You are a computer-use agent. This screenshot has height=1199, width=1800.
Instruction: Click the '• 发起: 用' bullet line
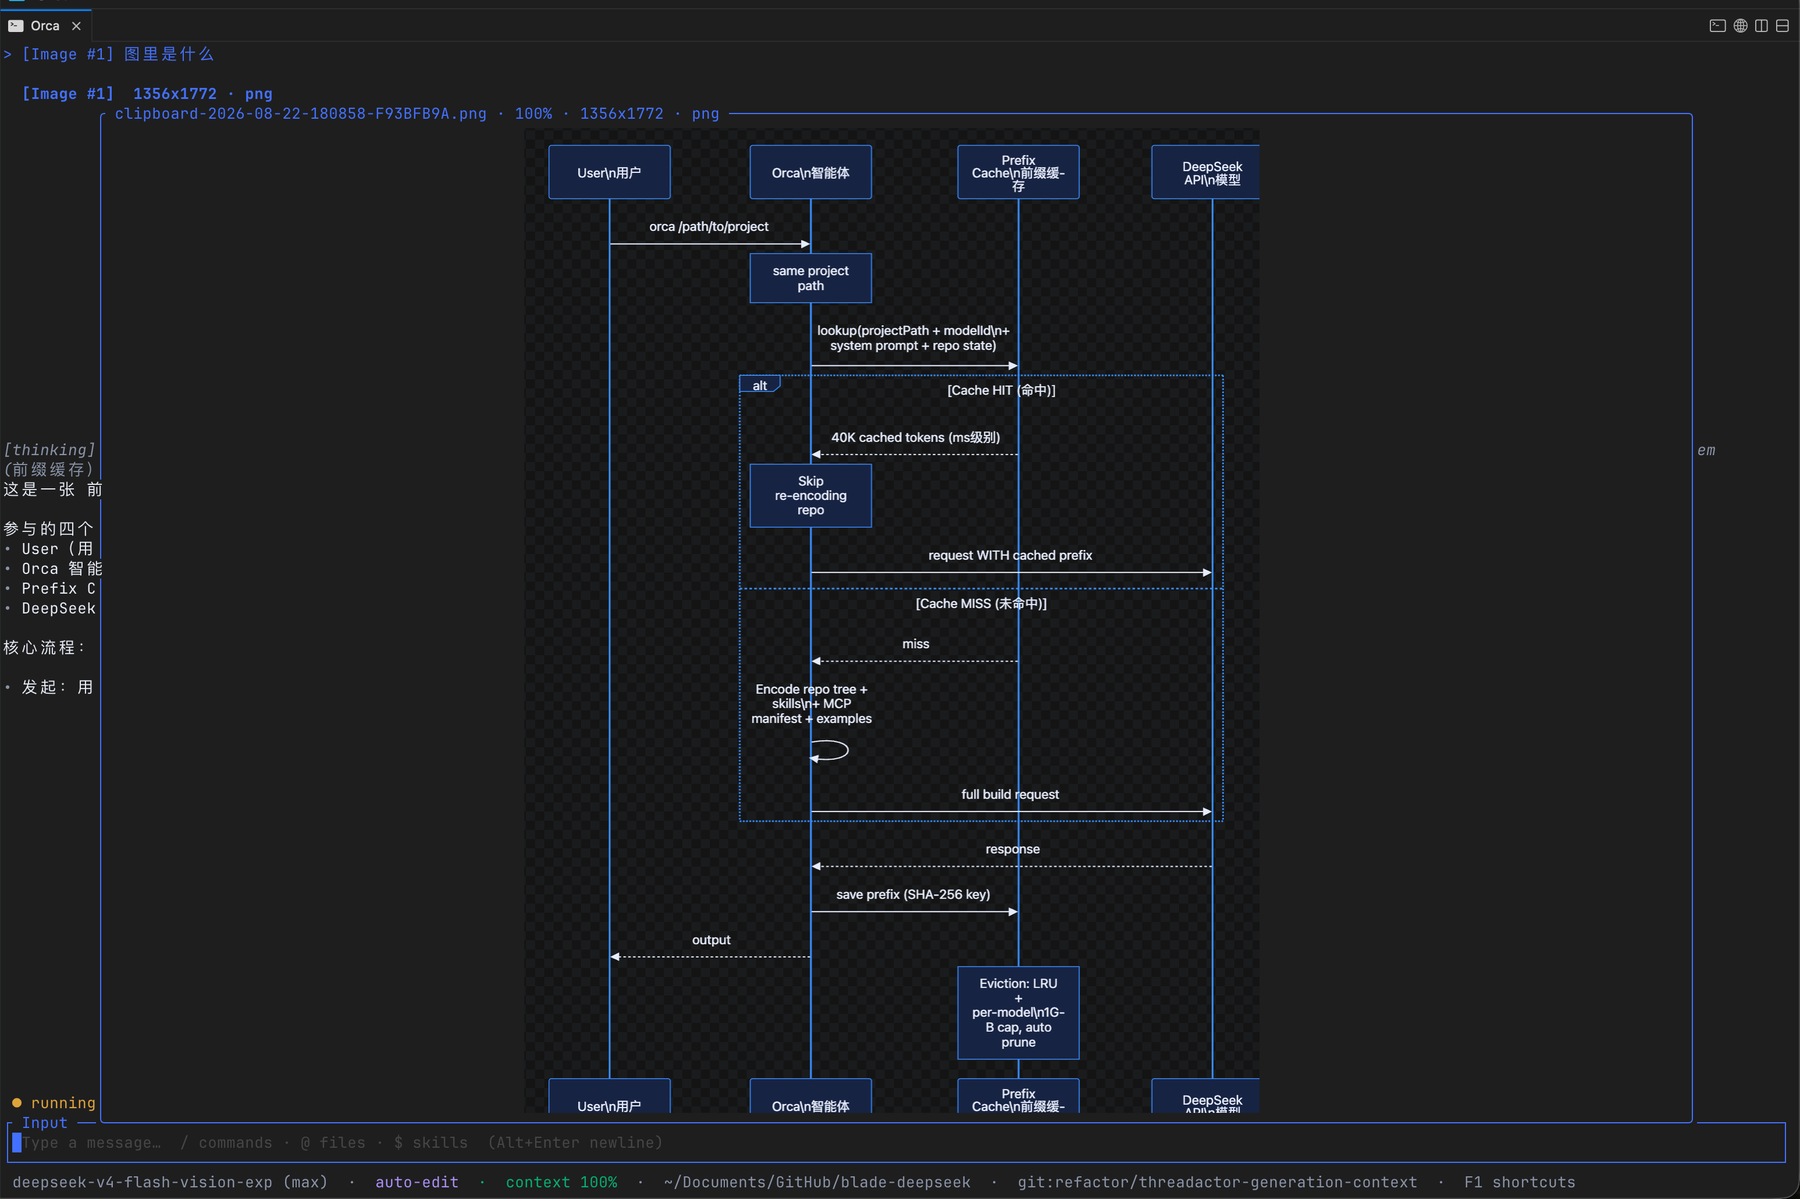(49, 687)
